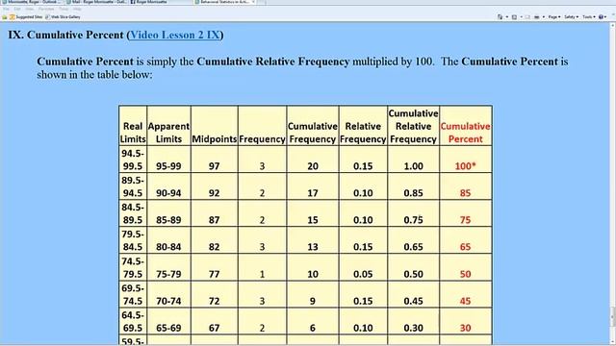
Task: Open the Home button dropdown arrow
Action: pyautogui.click(x=507, y=17)
